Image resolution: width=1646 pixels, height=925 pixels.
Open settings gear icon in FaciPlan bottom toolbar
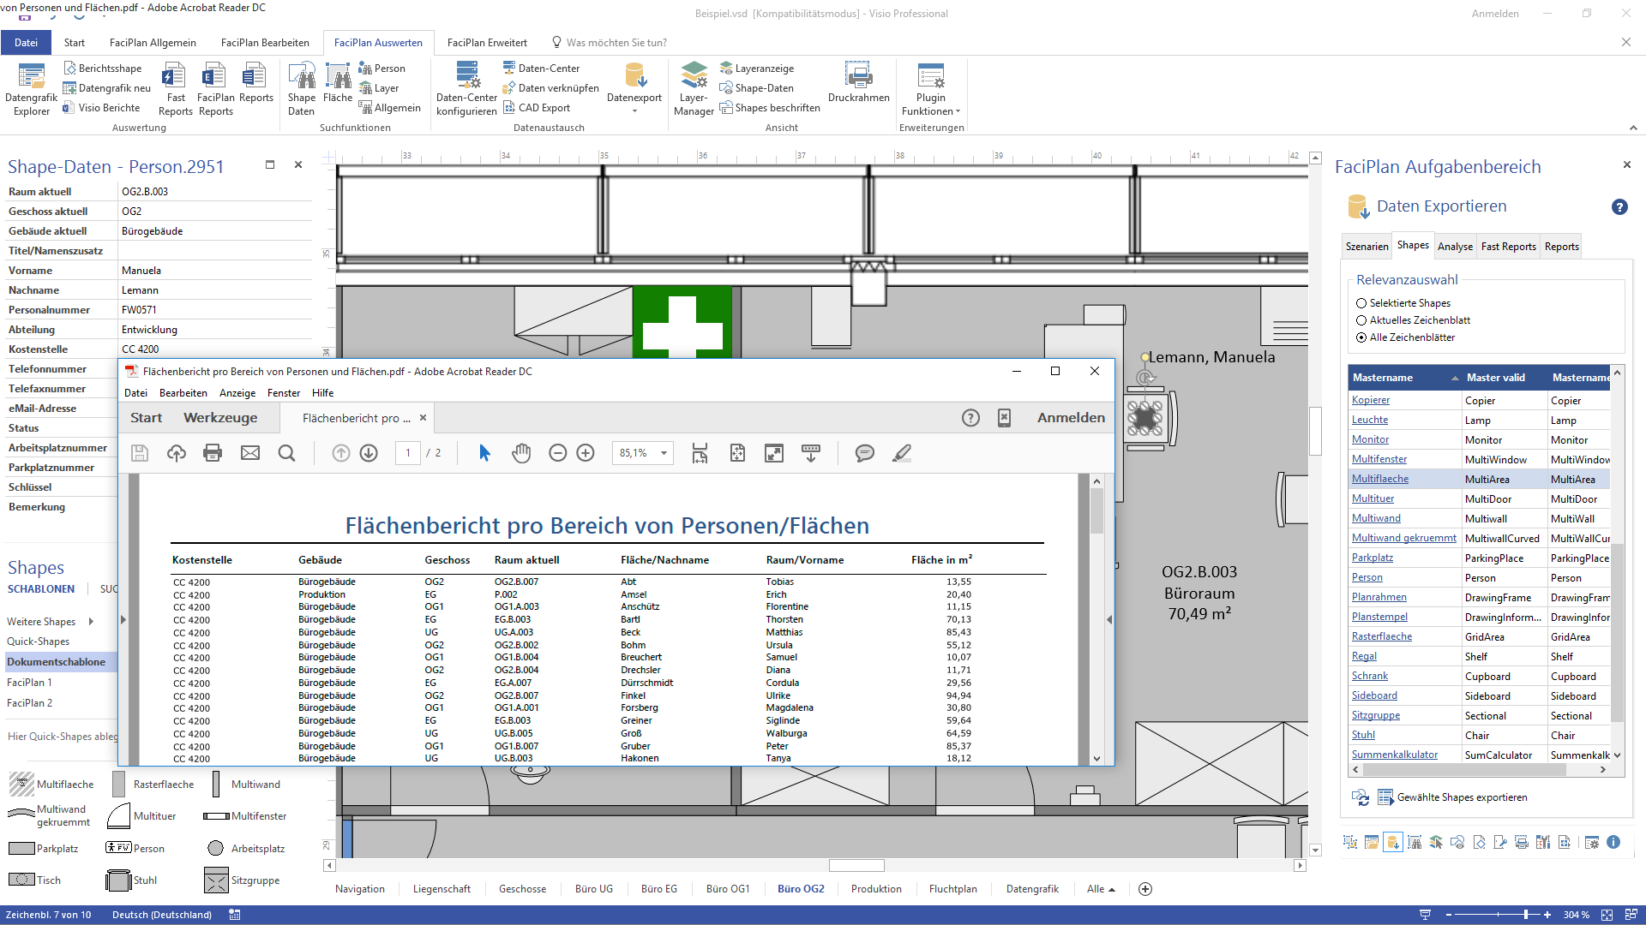pos(1592,843)
